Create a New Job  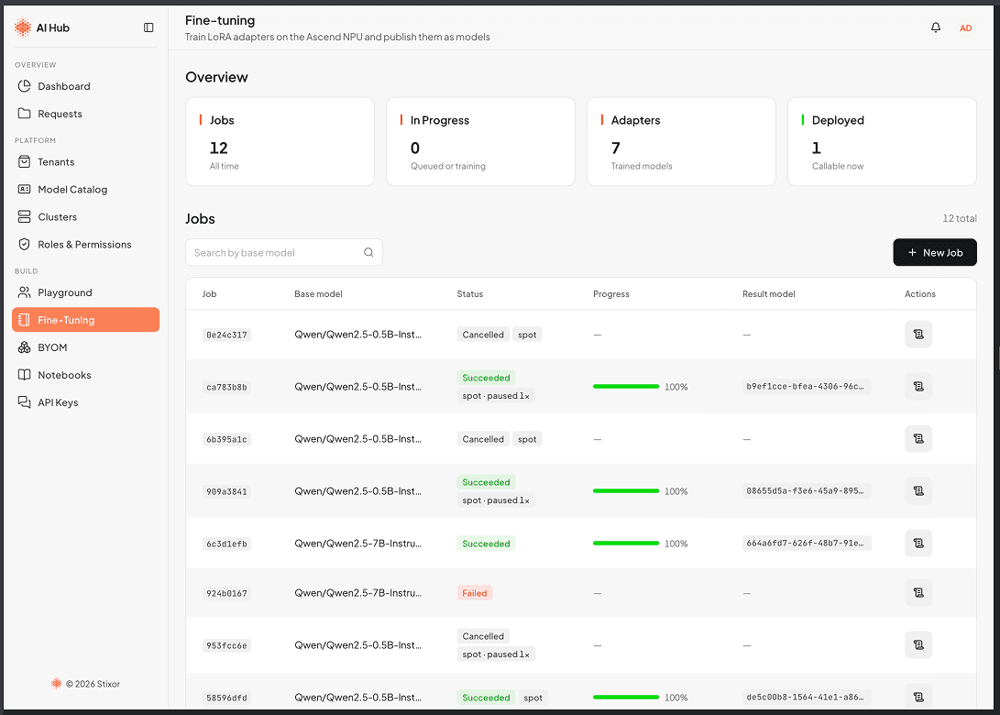(x=934, y=253)
